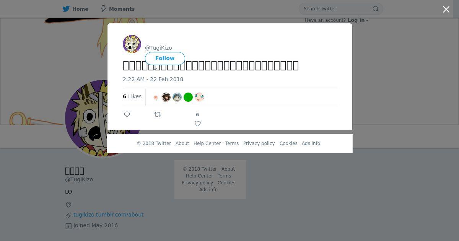
Task: Follow @TugiKizo
Action: click(x=165, y=58)
